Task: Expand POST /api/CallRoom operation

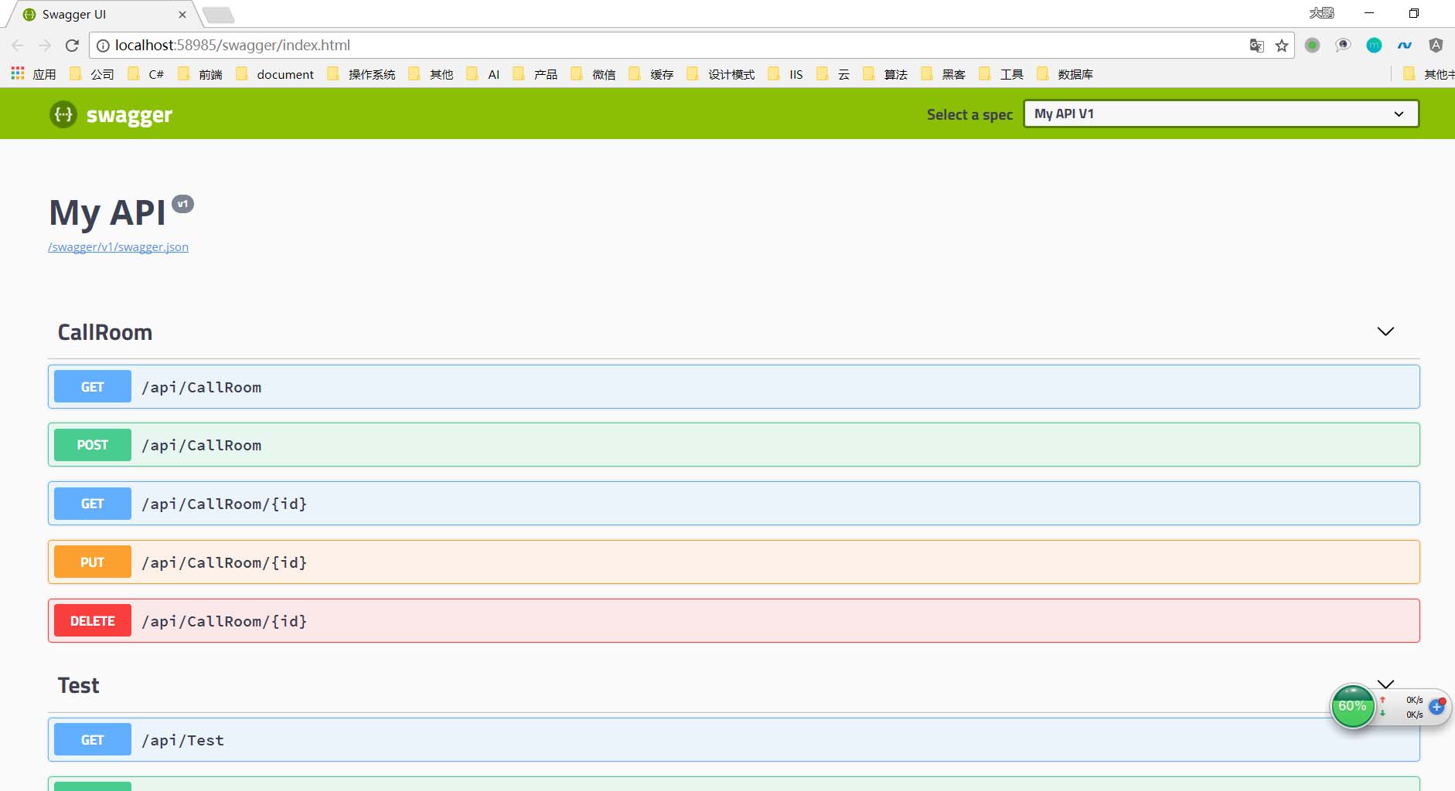Action: (734, 445)
